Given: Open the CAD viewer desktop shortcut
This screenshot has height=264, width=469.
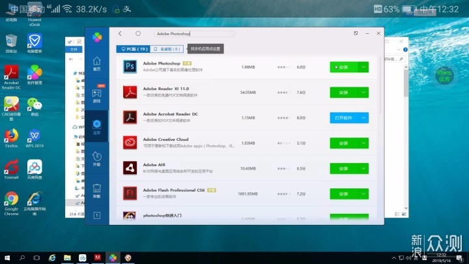Looking at the screenshot, I should coord(11,109).
